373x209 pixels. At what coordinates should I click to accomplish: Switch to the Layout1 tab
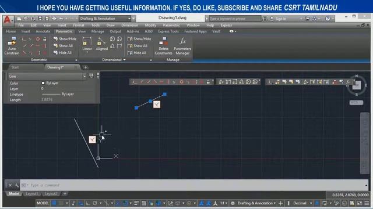coord(31,194)
